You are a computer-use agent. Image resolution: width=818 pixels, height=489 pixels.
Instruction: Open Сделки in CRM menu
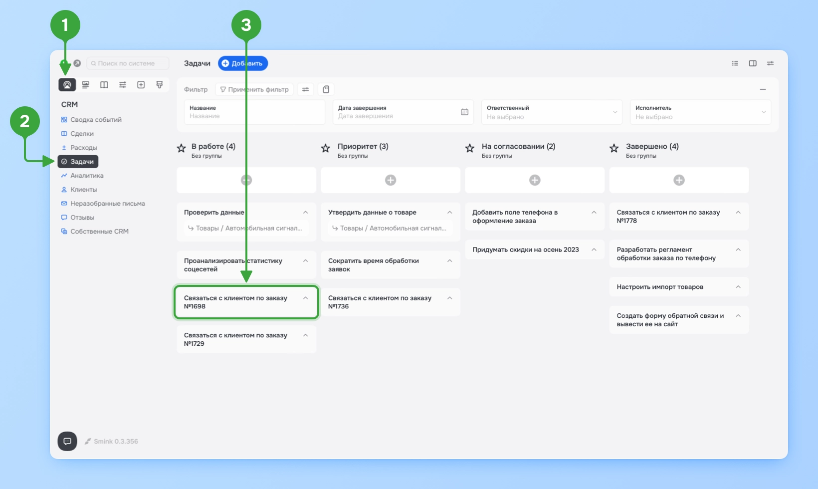coord(77,134)
